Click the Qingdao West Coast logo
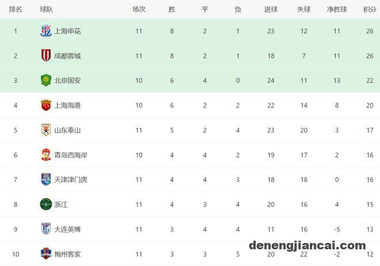 (x=46, y=155)
